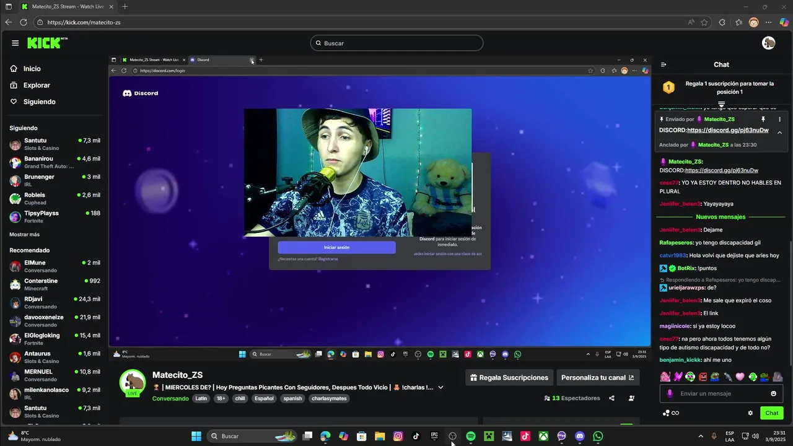Image resolution: width=793 pixels, height=446 pixels.
Task: Open Santutu channel under Siguiendo
Action: click(x=55, y=144)
